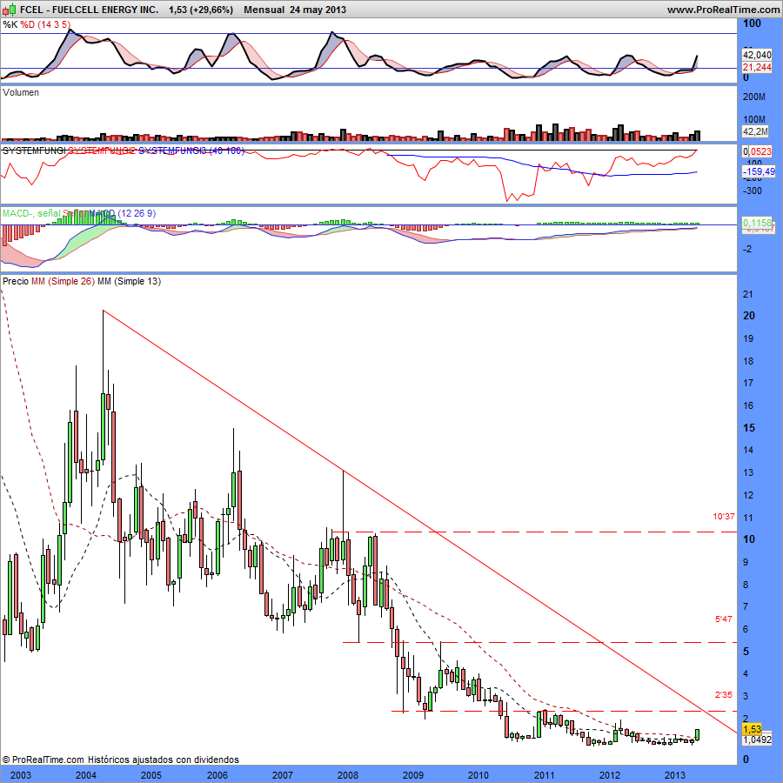
Task: Click the 20 price axis label
Action: pos(749,316)
